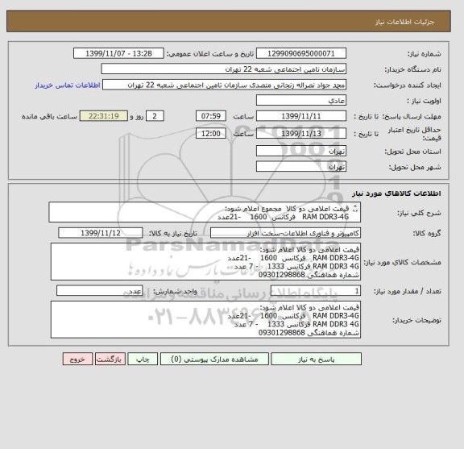Click the اولویت نیاز label
The image size is (464, 449).
tap(424, 101)
